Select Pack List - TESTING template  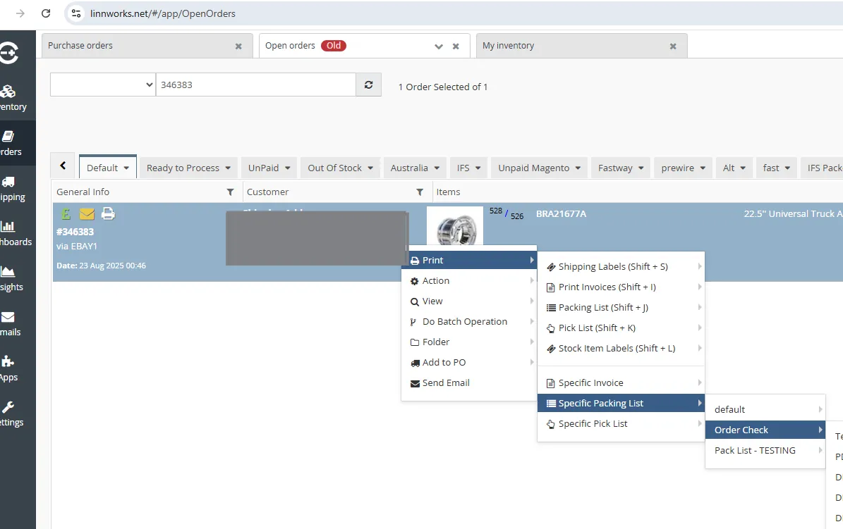765,451
